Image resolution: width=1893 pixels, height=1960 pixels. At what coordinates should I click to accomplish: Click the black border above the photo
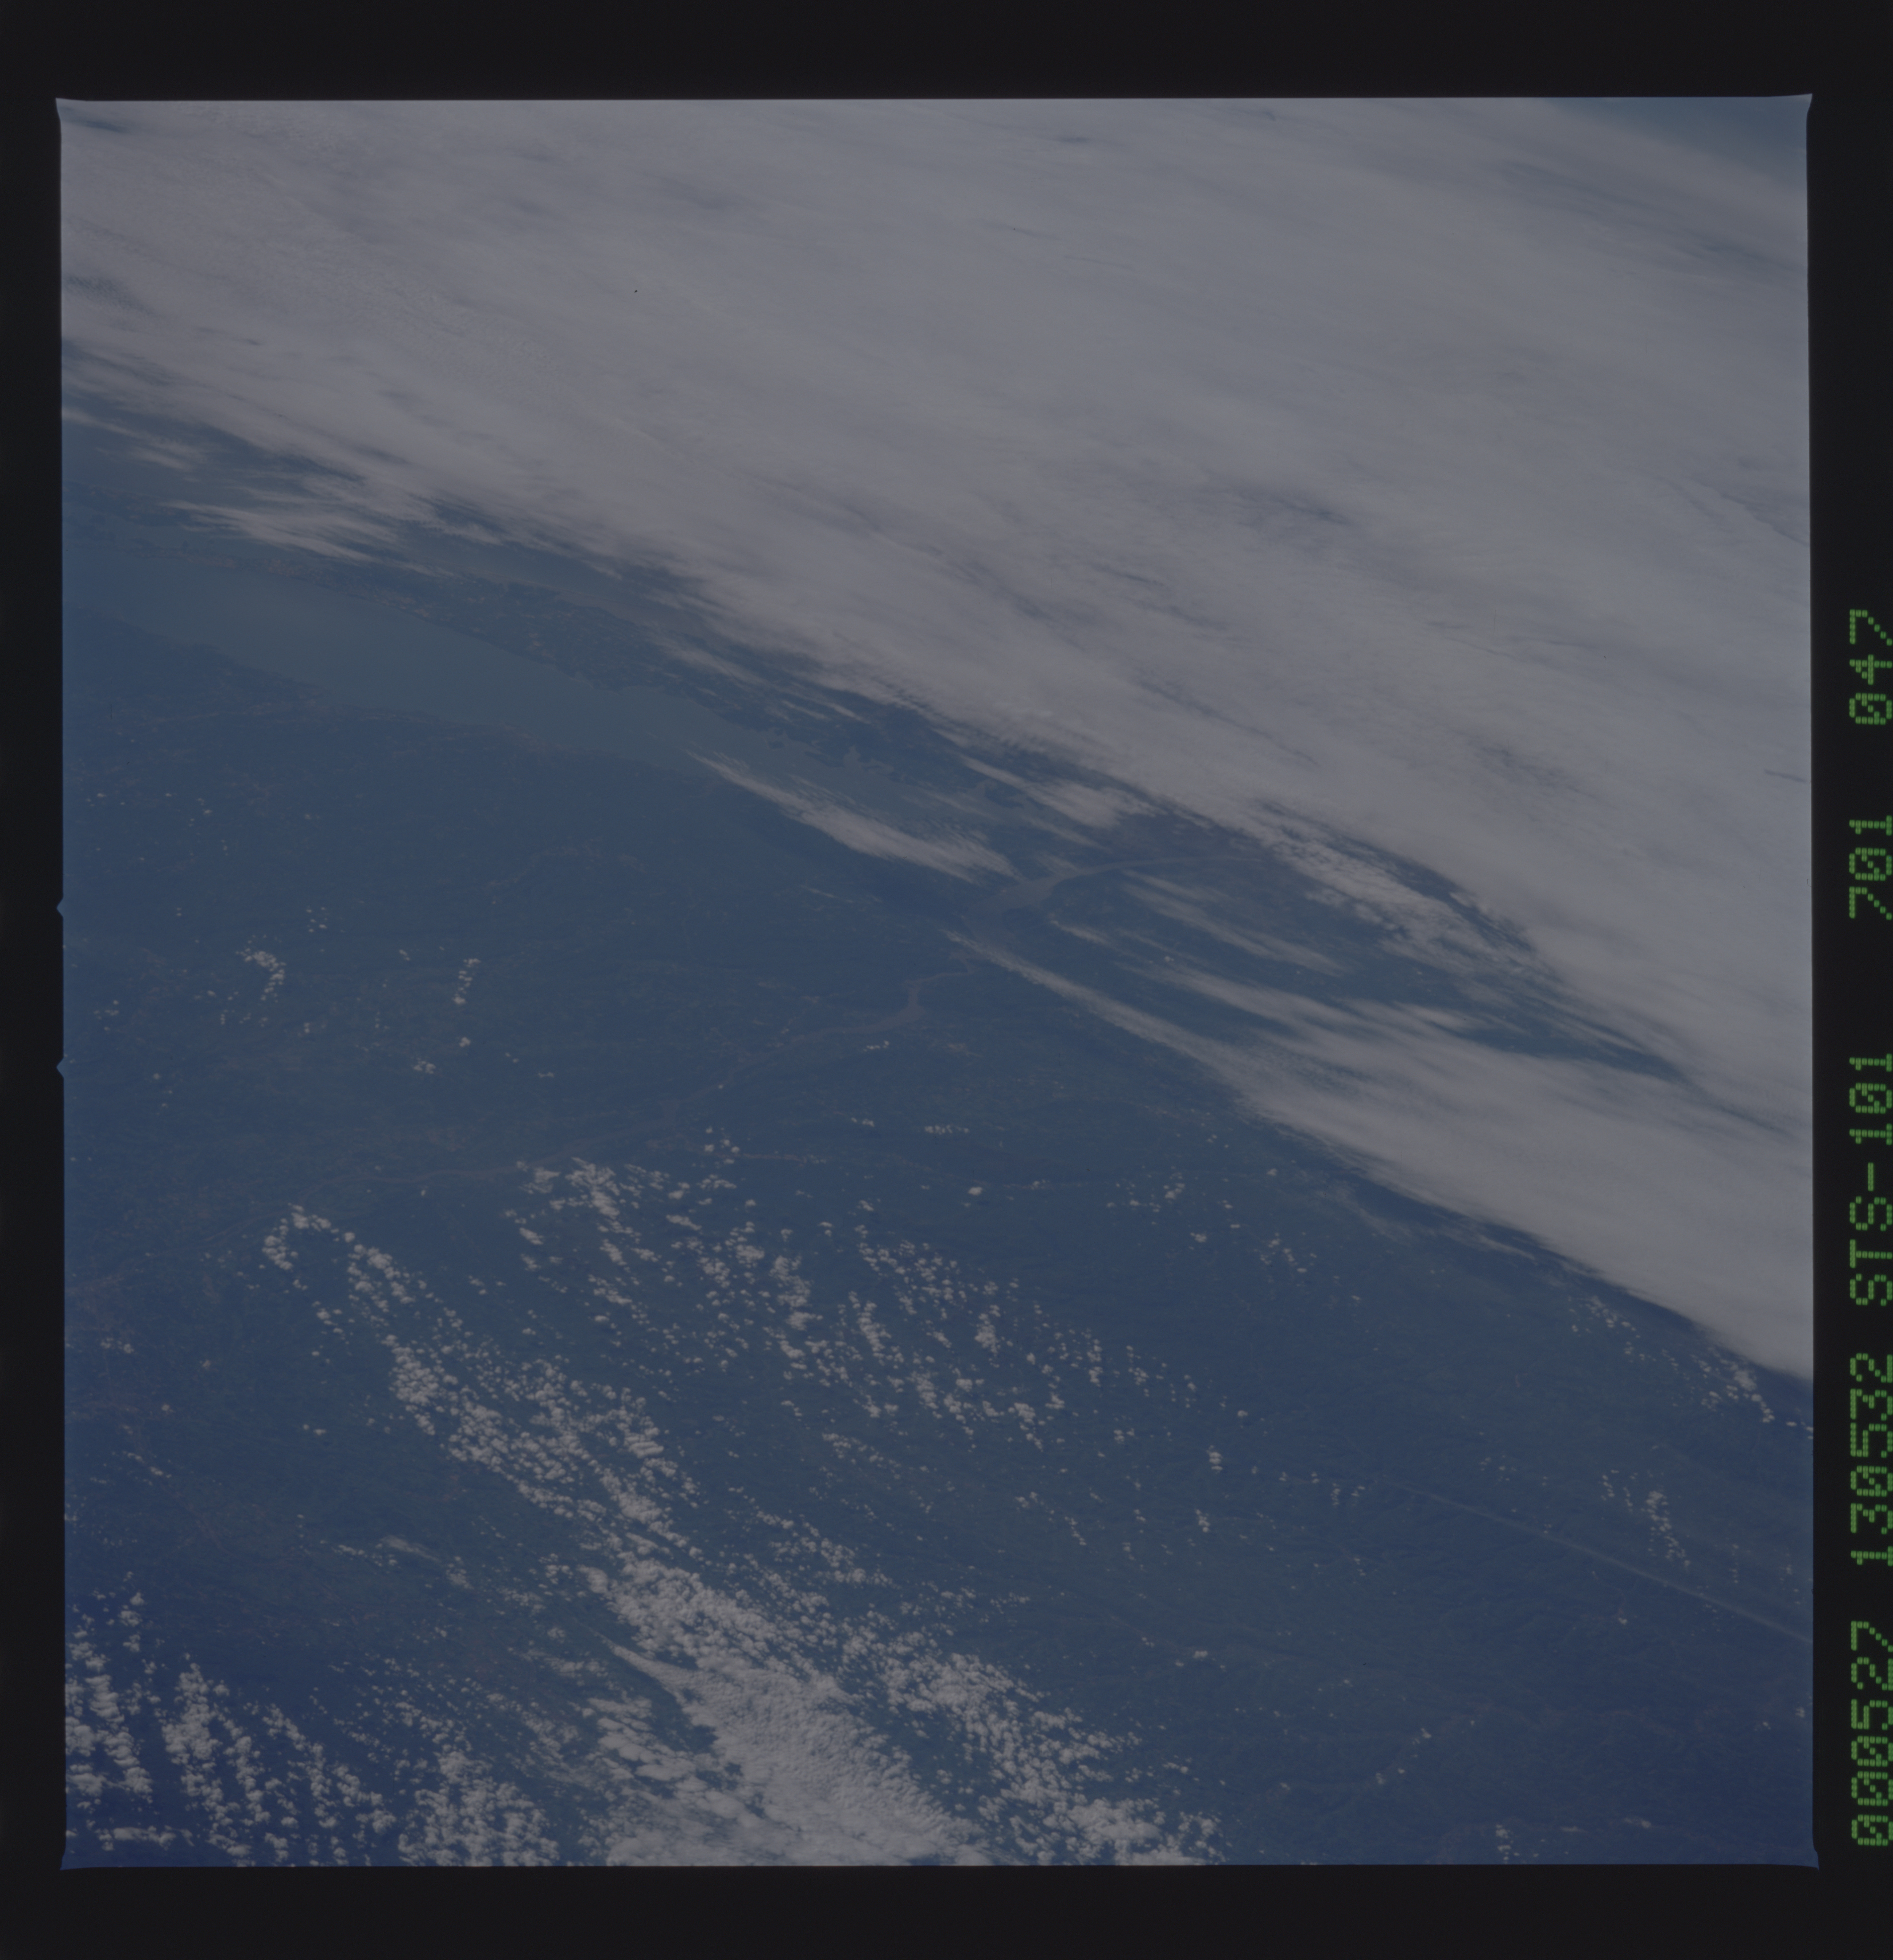[940, 48]
